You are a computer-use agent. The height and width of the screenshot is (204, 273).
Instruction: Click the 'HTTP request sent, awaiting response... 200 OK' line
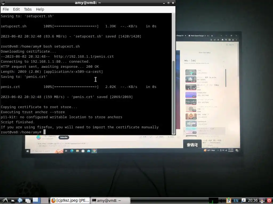tap(50, 67)
